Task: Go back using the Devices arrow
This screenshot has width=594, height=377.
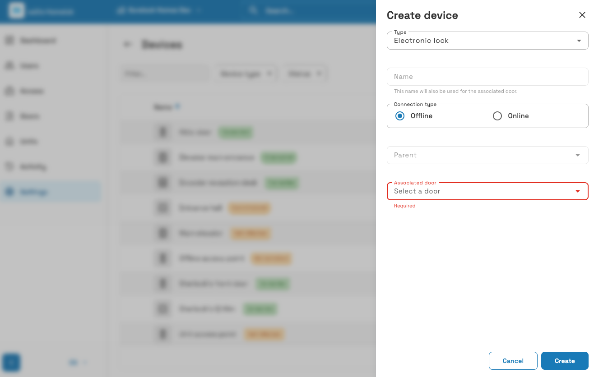Action: 128,44
